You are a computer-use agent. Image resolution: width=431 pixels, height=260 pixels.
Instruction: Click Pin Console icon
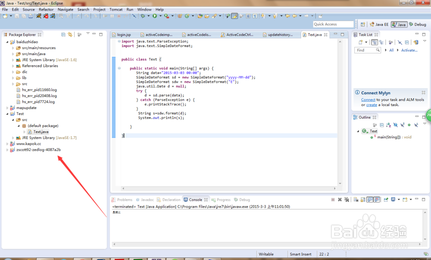(x=386, y=200)
